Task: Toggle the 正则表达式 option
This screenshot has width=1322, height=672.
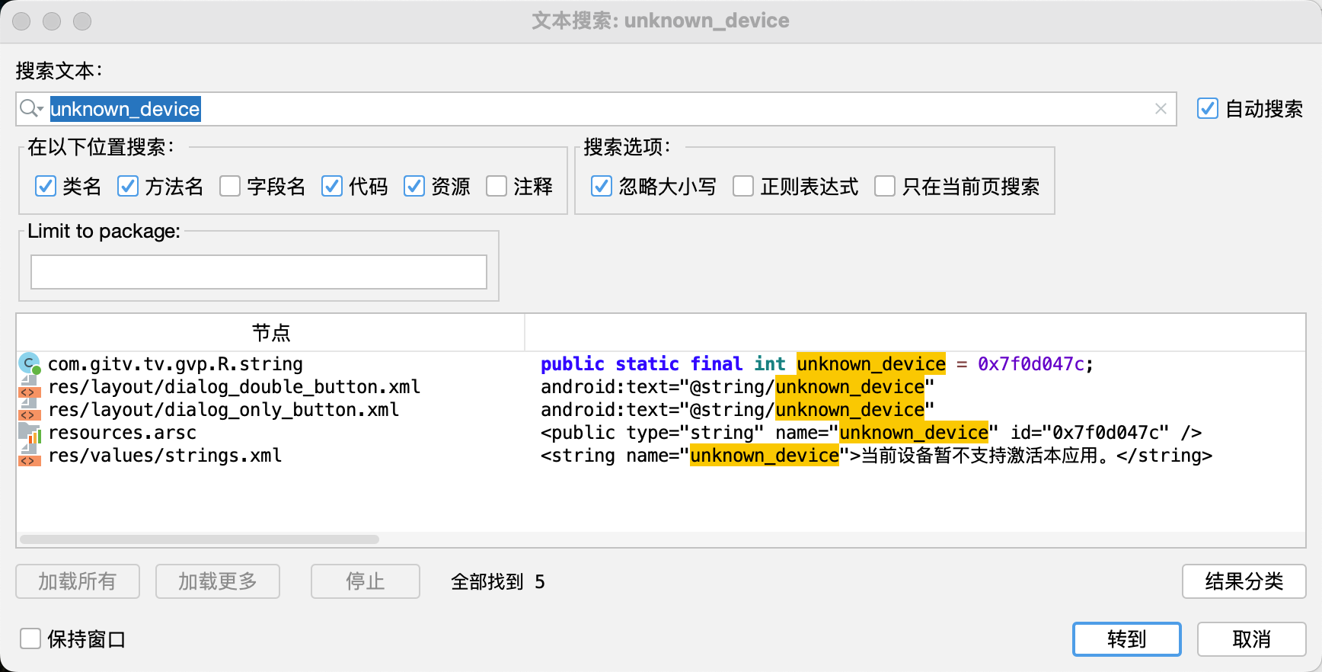Action: (x=743, y=187)
